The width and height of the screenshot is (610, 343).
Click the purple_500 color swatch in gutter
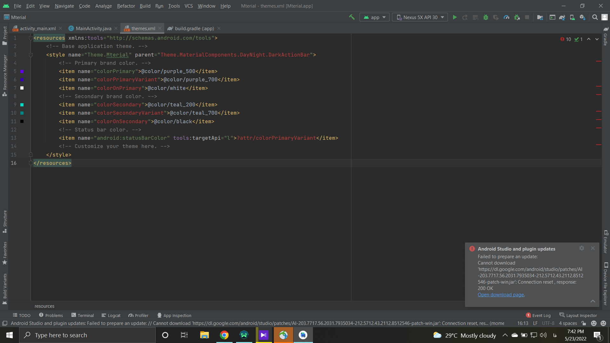tap(22, 71)
